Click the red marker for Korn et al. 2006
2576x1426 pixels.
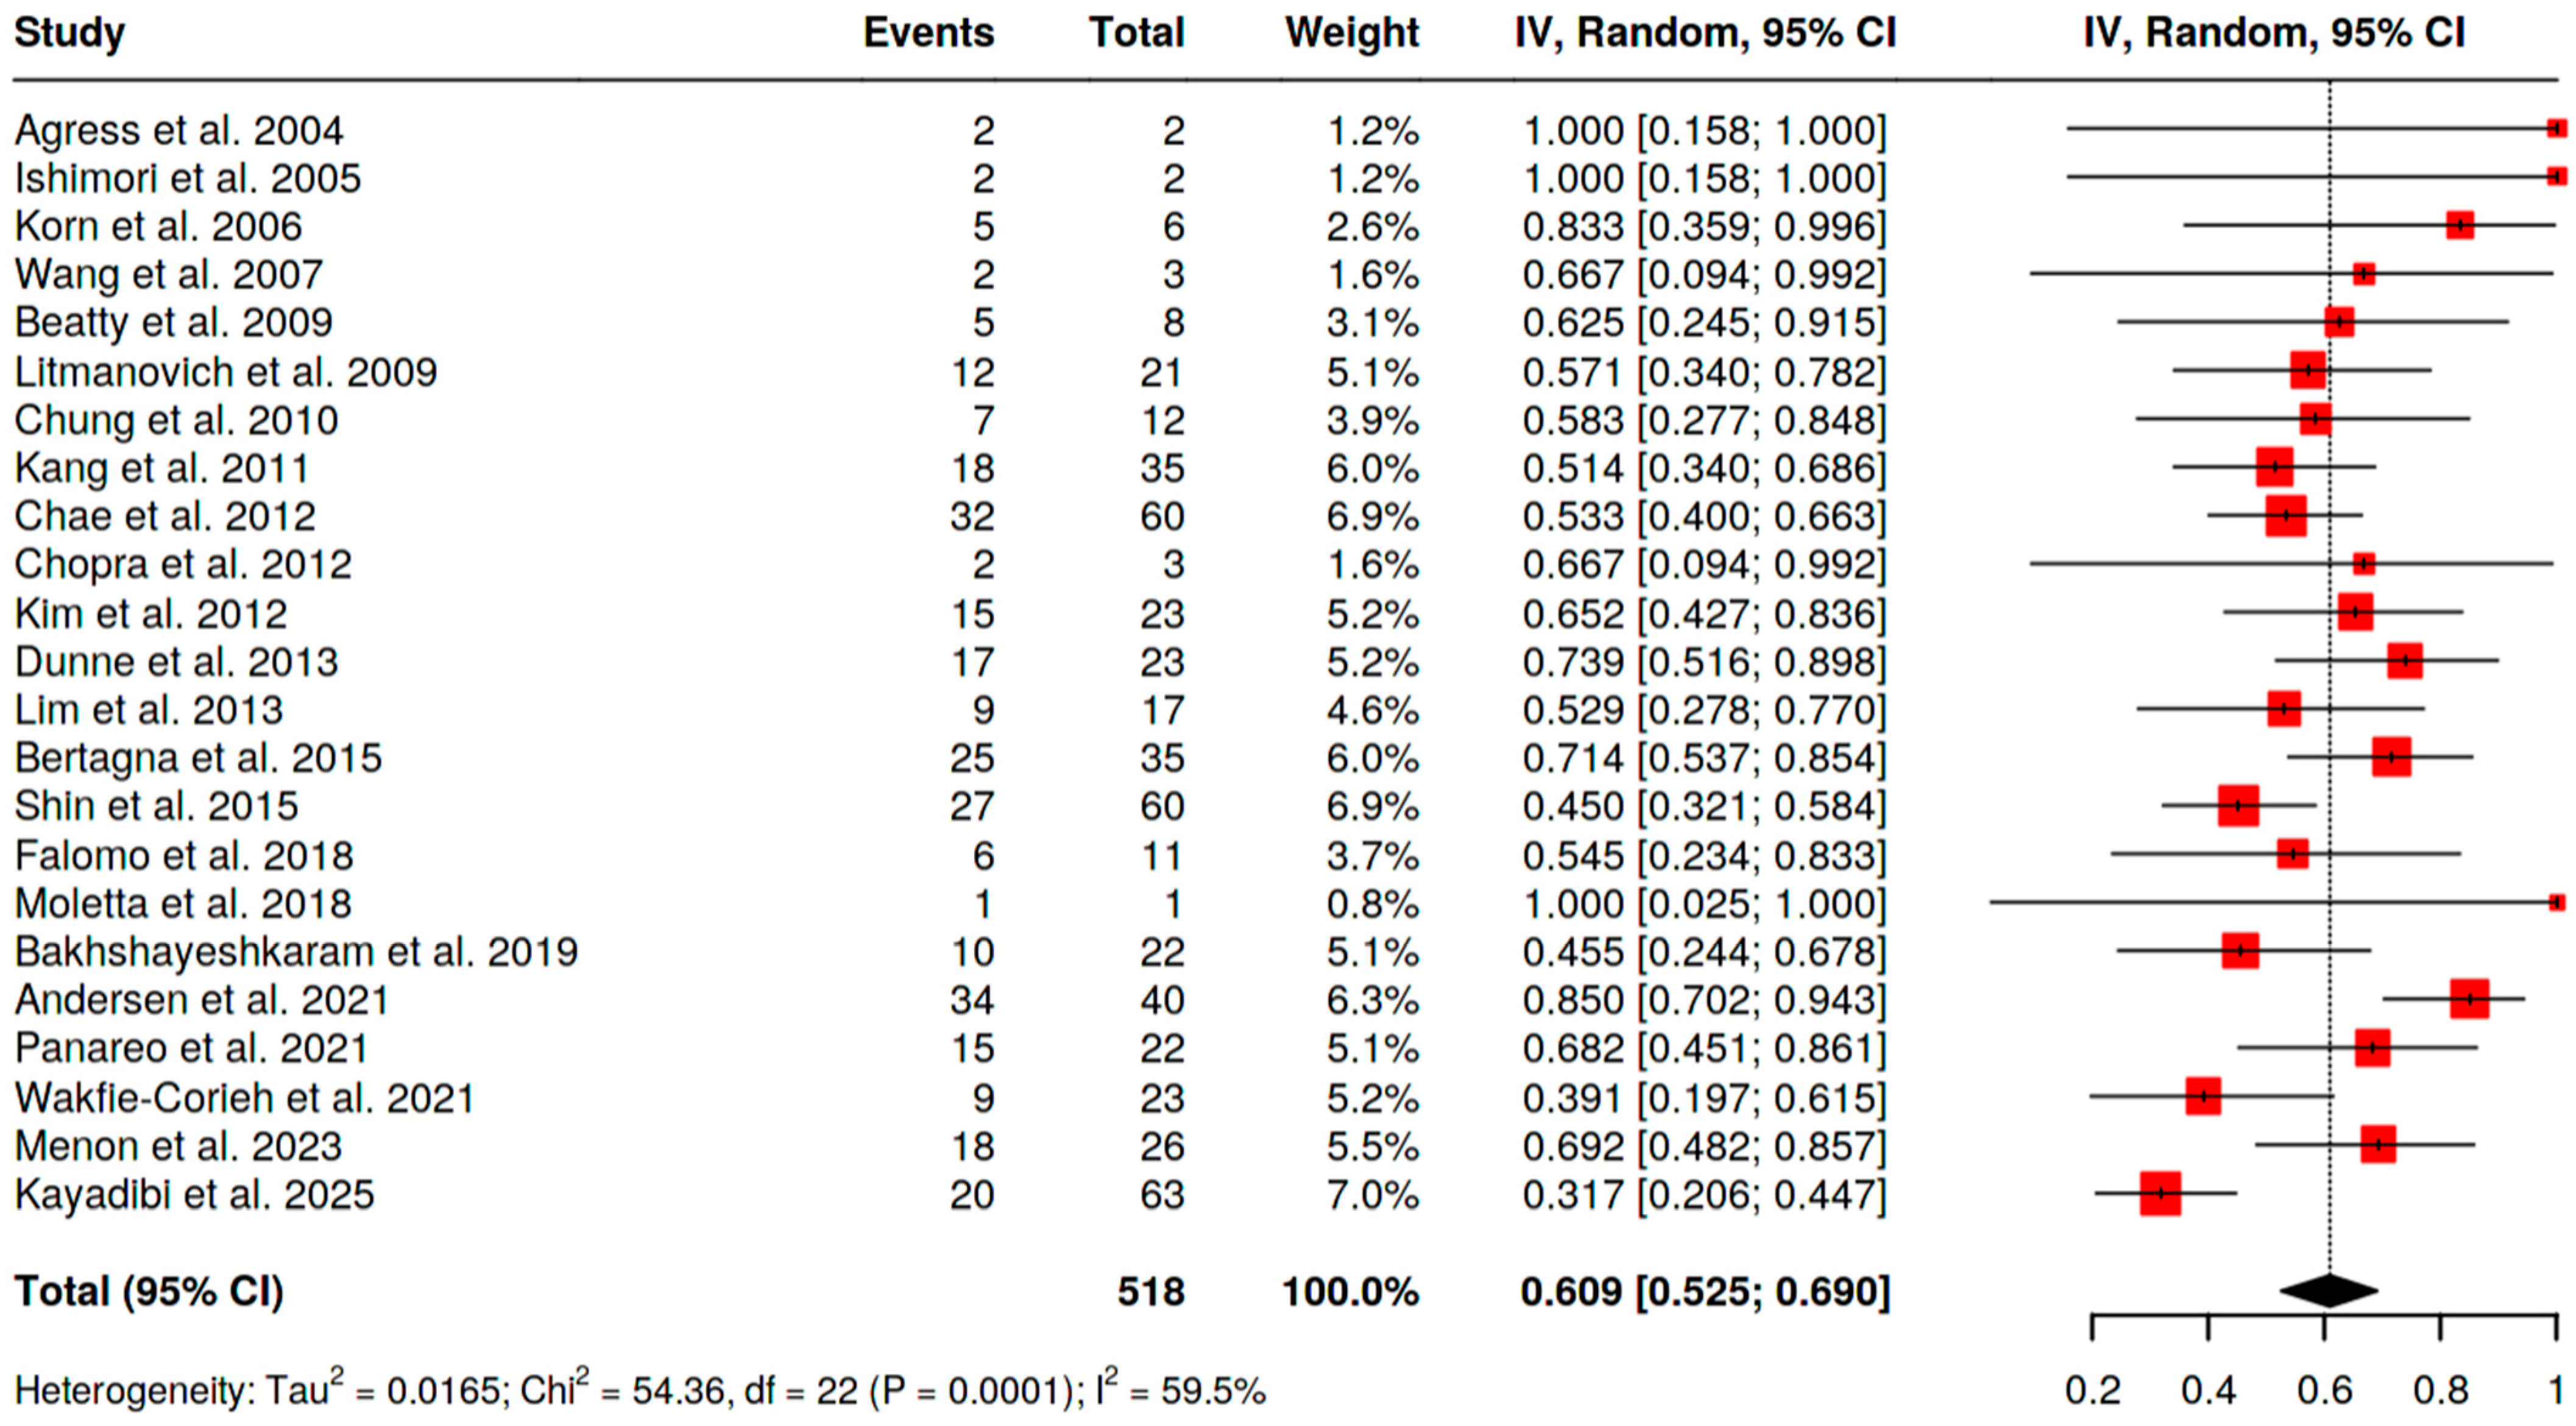click(x=2460, y=225)
